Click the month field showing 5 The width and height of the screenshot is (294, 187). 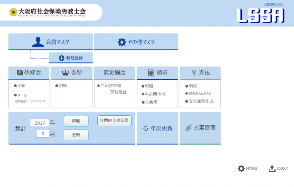pos(43,134)
